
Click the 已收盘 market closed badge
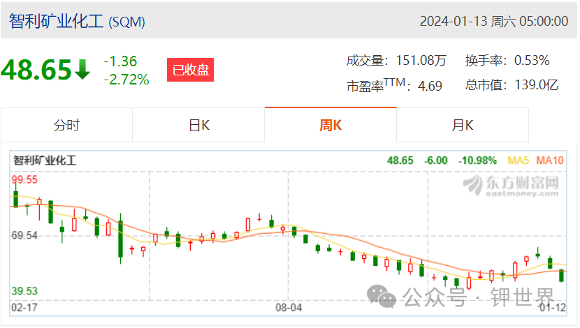click(x=190, y=70)
